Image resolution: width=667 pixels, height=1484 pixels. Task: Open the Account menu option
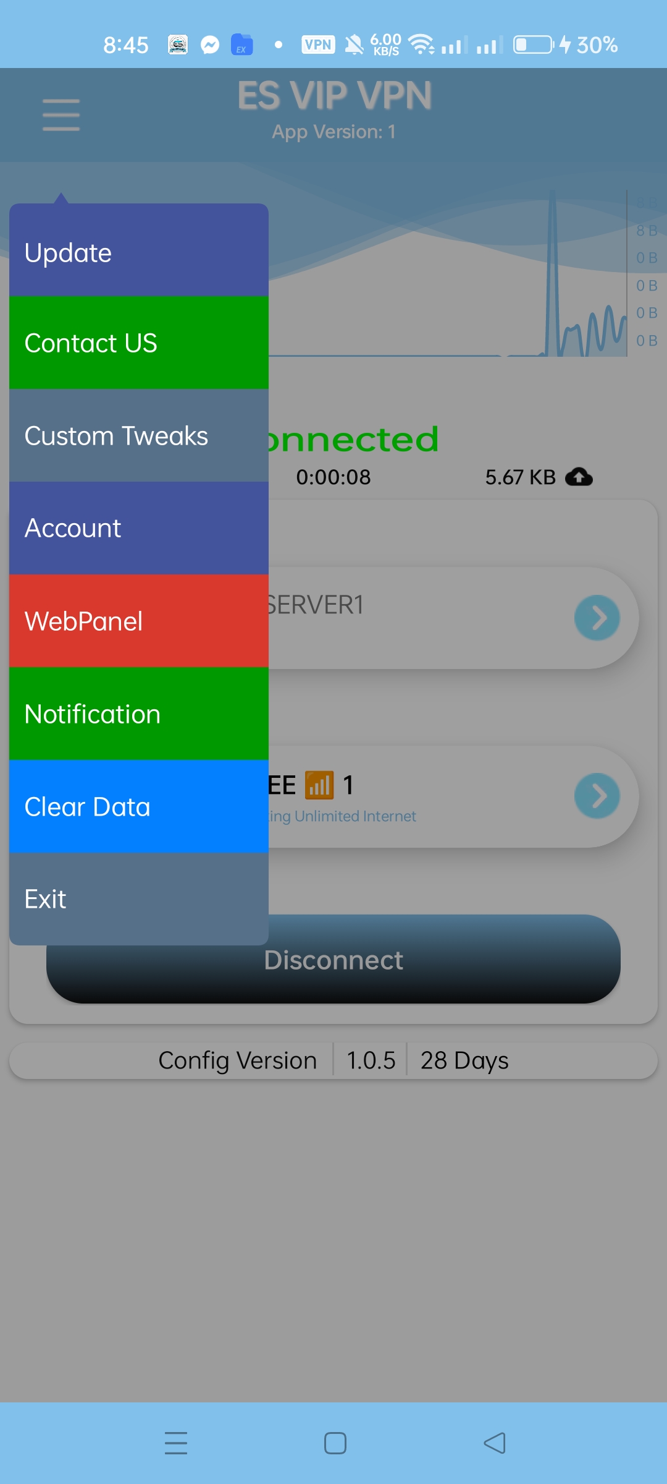pyautogui.click(x=139, y=528)
